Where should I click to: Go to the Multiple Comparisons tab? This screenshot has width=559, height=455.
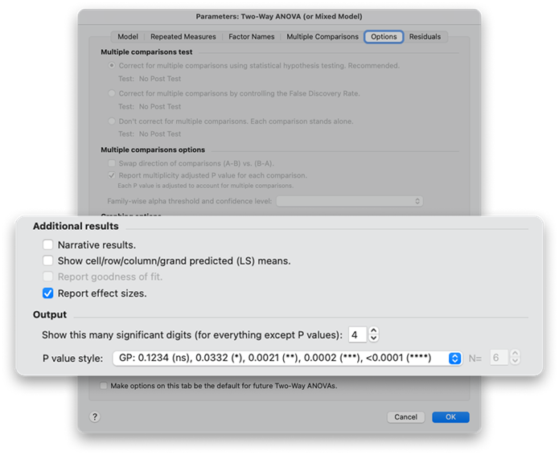click(322, 36)
